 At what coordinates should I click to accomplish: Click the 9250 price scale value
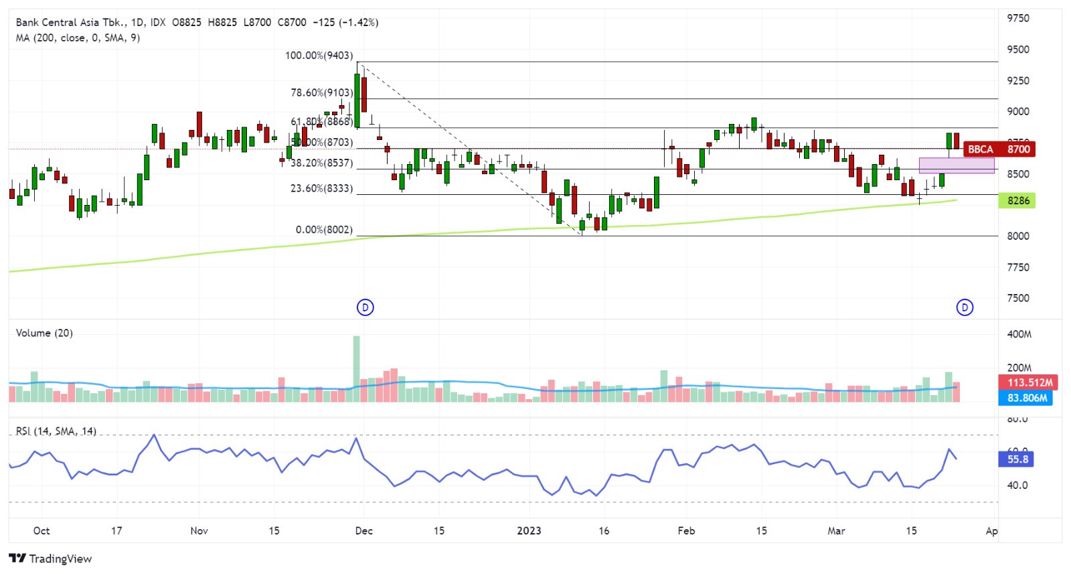point(1018,80)
